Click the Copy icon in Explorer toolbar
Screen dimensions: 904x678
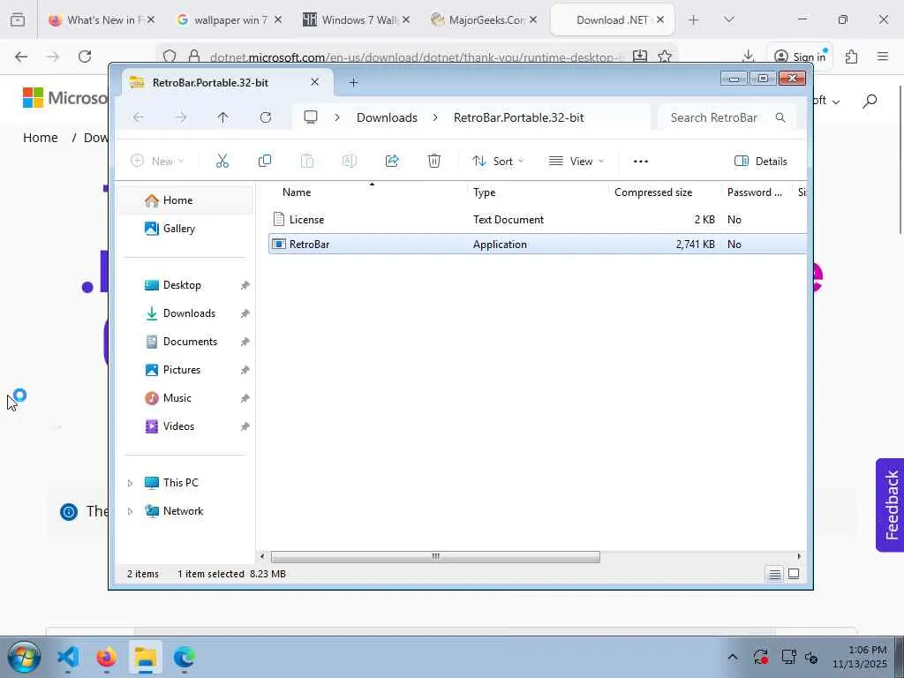265,162
